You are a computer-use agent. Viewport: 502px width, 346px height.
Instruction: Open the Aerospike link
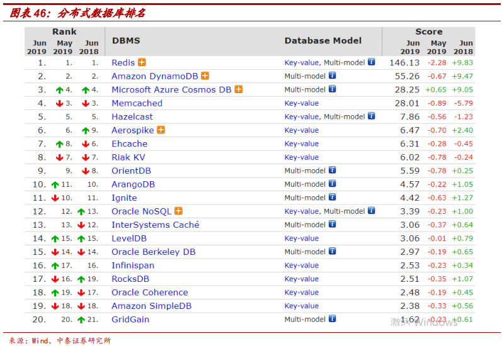click(132, 130)
